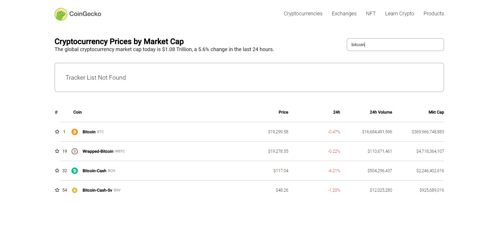Sort the table by 24h change
The height and width of the screenshot is (230, 496).
(x=337, y=112)
